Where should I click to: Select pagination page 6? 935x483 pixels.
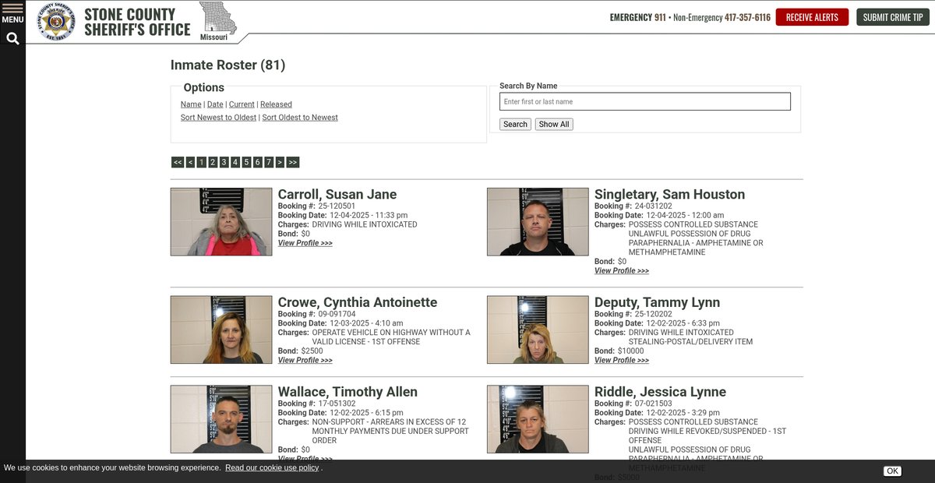coord(257,162)
